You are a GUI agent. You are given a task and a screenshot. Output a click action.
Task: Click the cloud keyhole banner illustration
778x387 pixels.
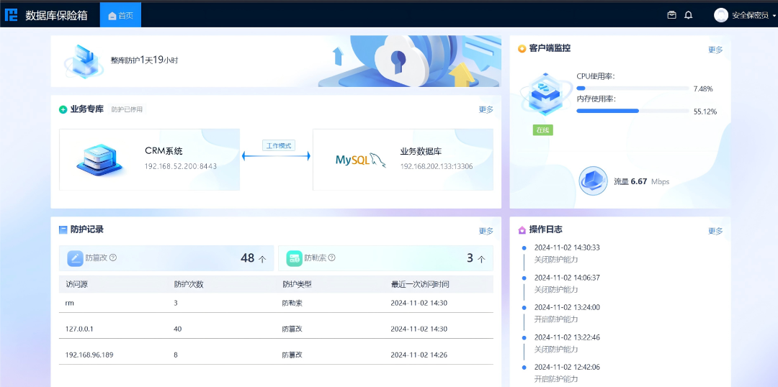[x=409, y=61]
